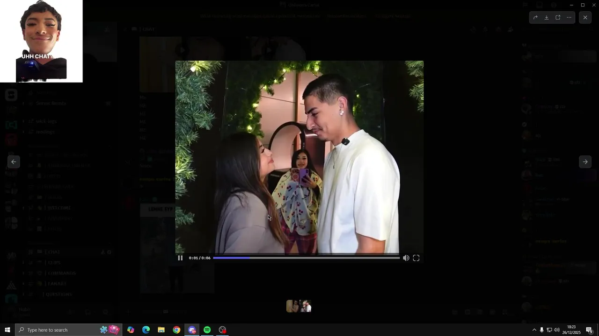Screen dimensions: 599x336
Task: Seek along the video progress bar
Action: pyautogui.click(x=306, y=258)
